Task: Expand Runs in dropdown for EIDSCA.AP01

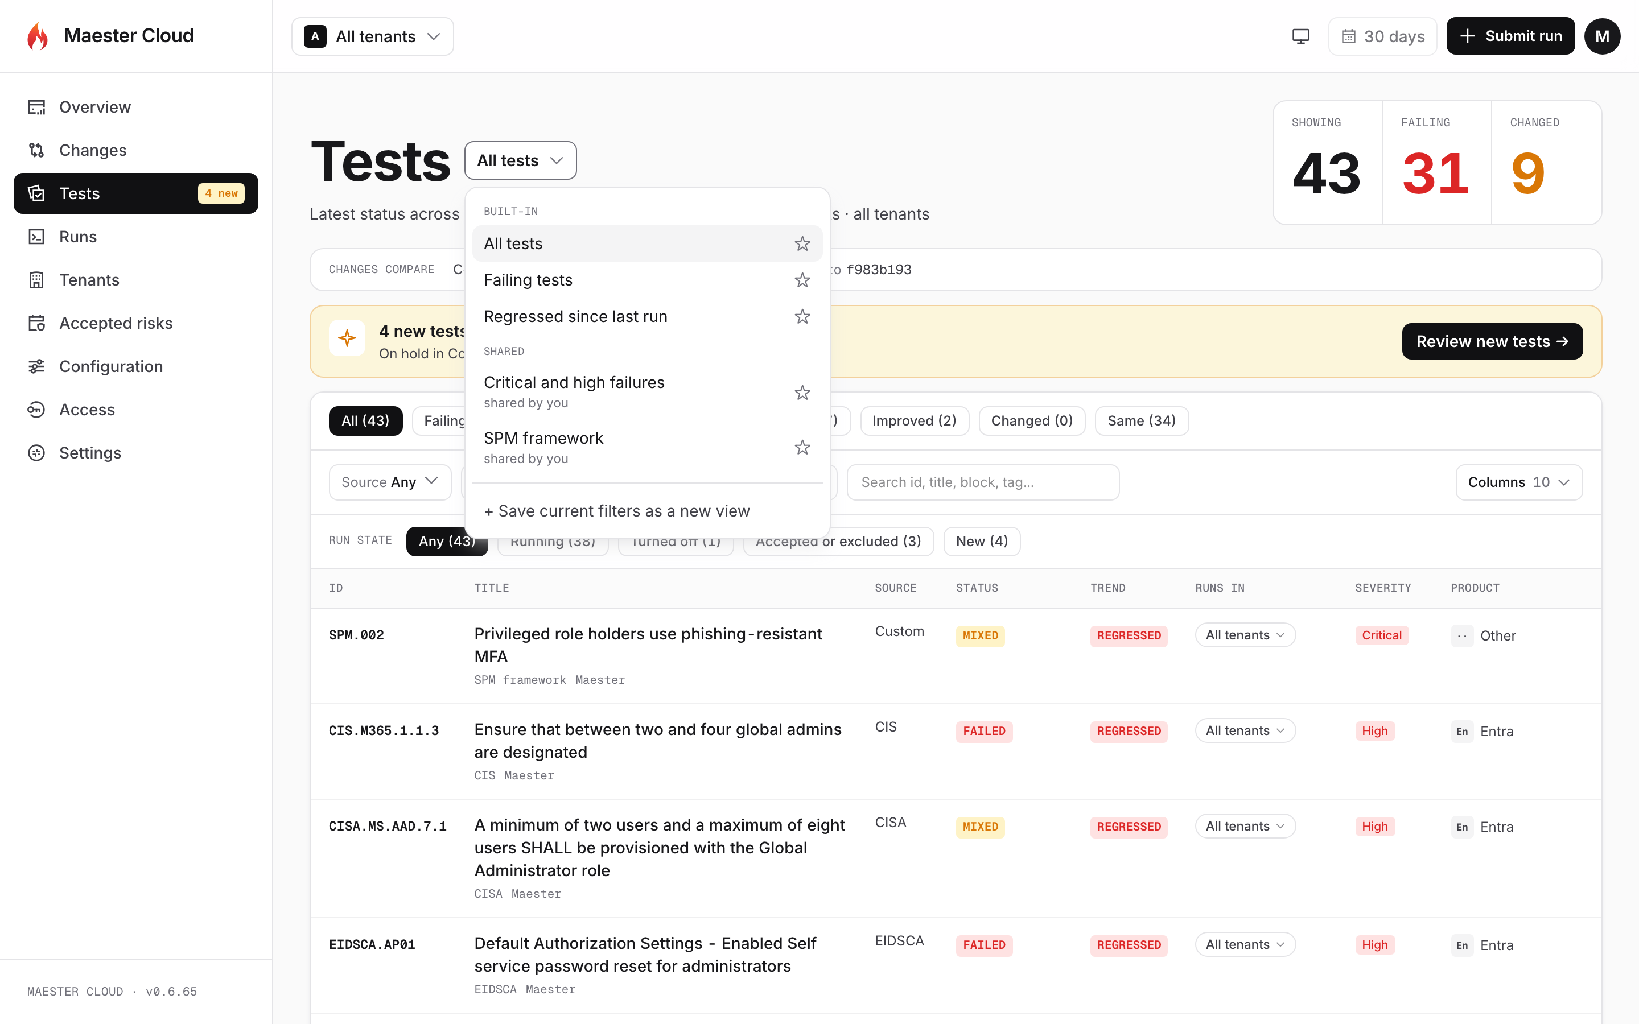Action: click(1245, 945)
